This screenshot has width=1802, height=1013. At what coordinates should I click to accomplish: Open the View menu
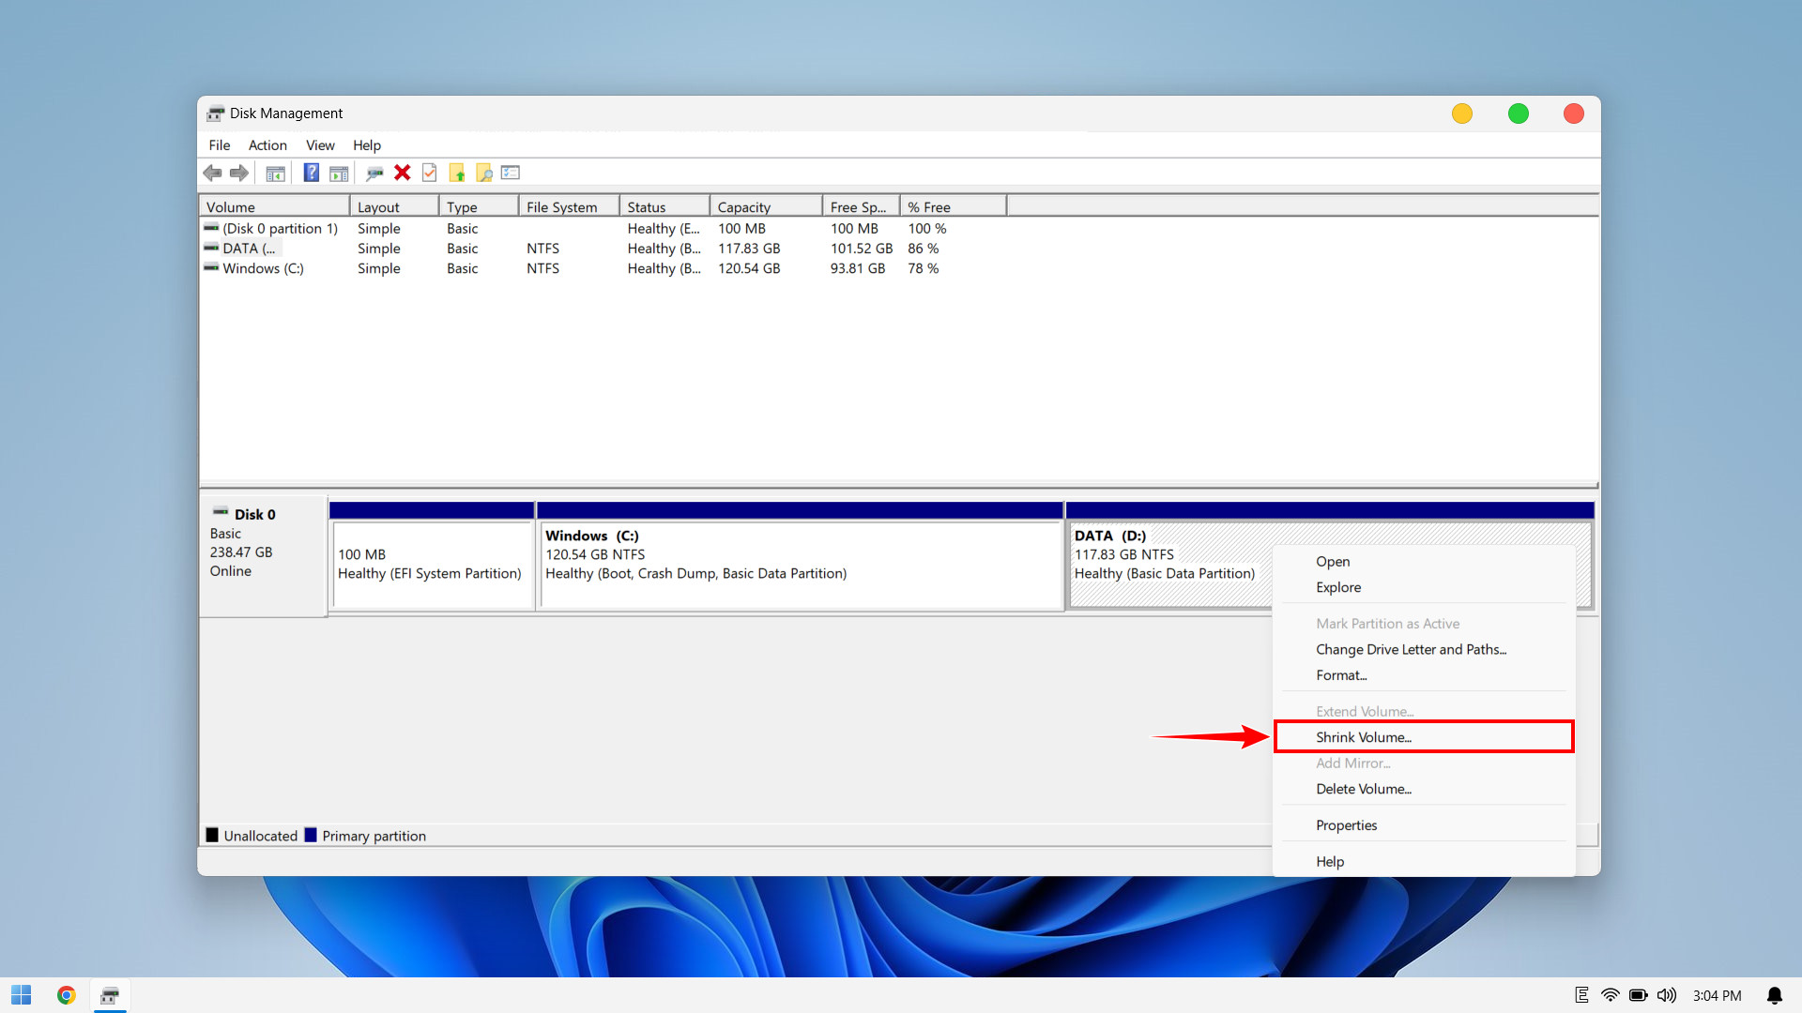[320, 145]
